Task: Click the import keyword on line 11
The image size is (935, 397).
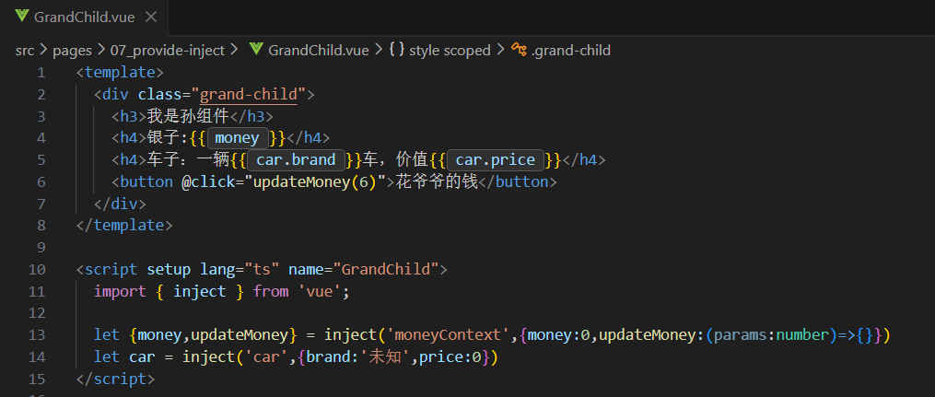Action: click(120, 291)
